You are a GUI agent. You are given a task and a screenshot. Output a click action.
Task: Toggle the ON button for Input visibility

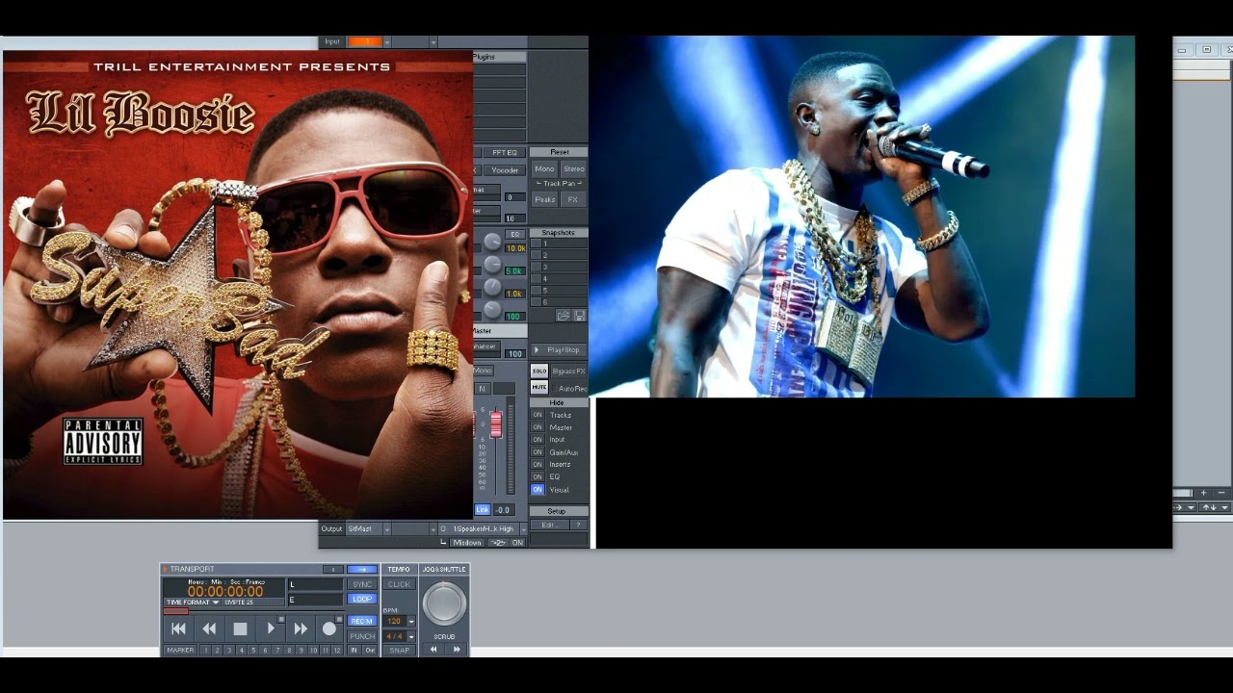[538, 440]
